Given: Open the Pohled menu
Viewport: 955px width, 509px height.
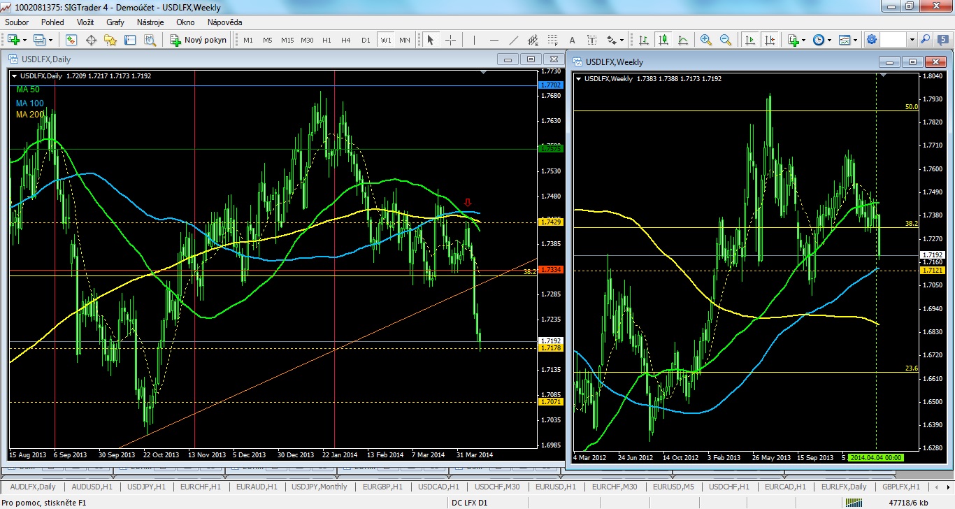Looking at the screenshot, I should pyautogui.click(x=52, y=22).
